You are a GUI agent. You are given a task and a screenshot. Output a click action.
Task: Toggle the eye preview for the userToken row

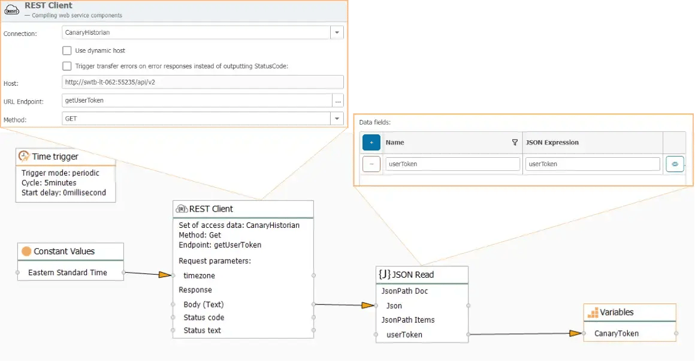pyautogui.click(x=675, y=163)
